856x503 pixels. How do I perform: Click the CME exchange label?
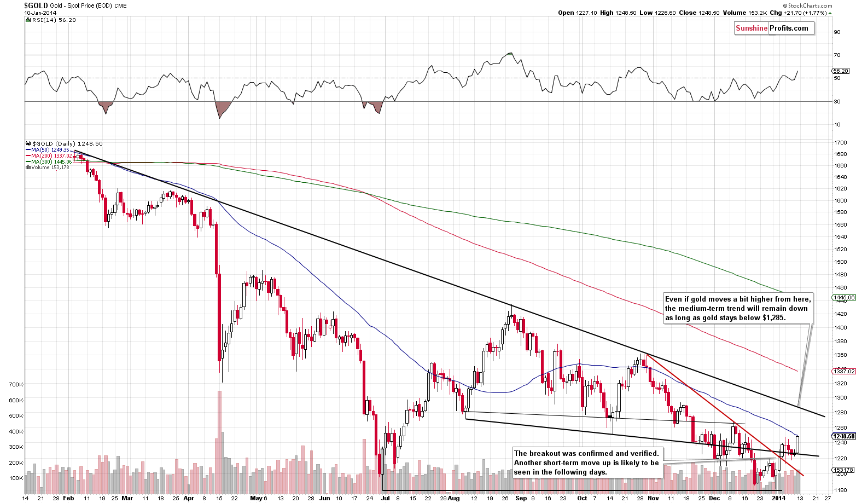121,5
